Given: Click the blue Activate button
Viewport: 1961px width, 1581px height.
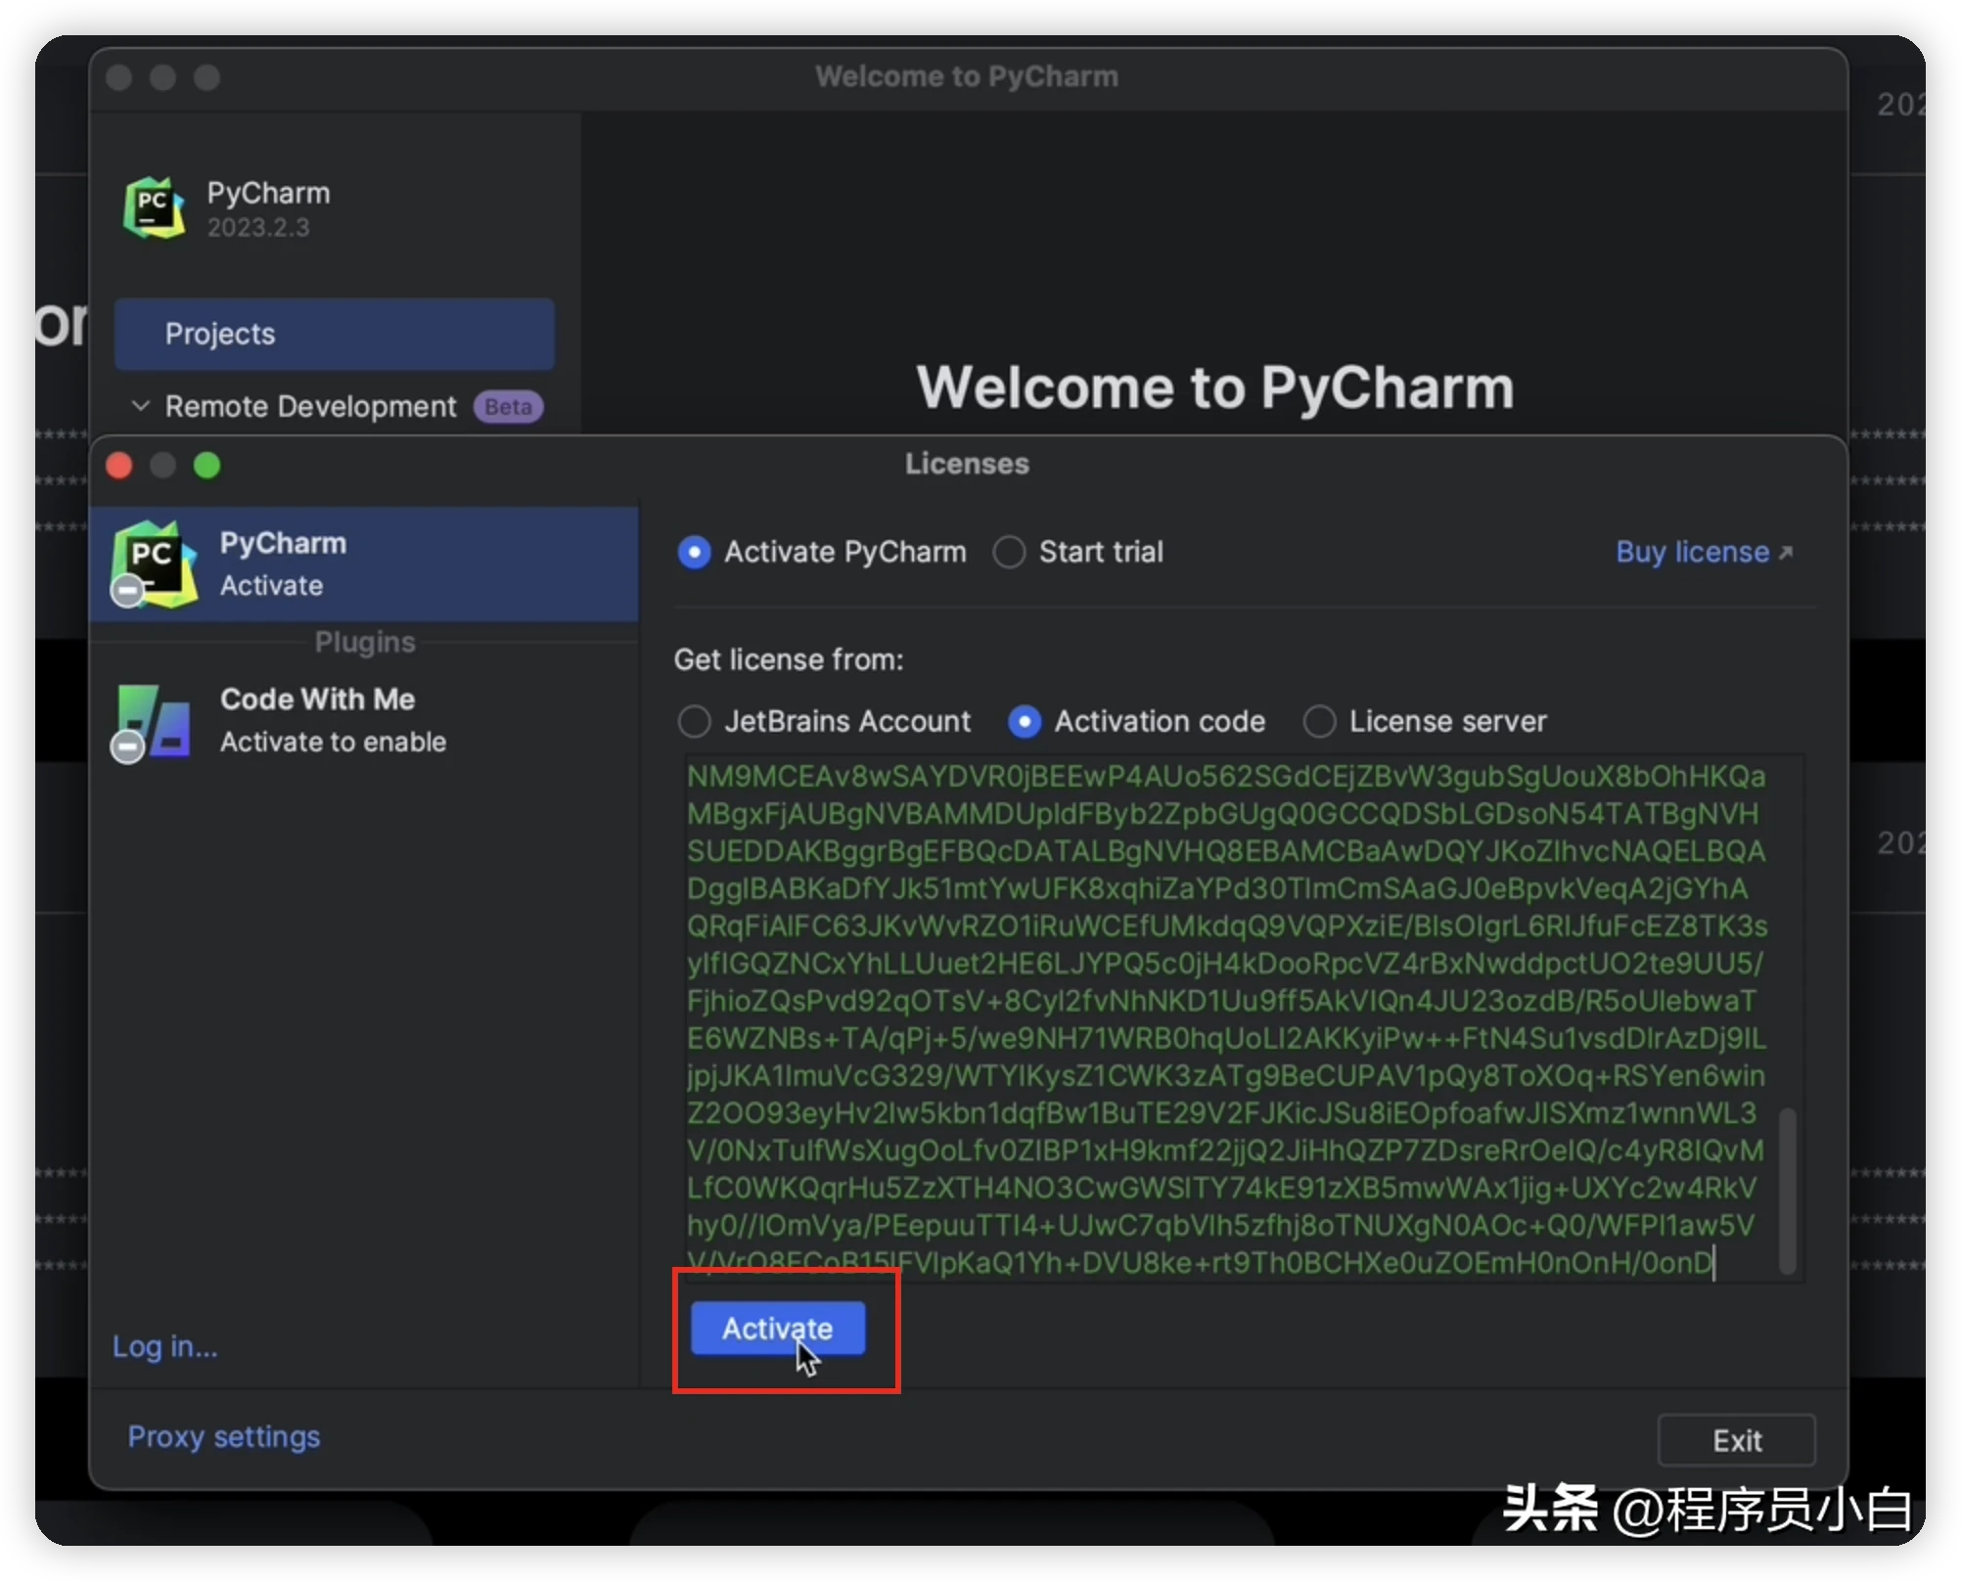Looking at the screenshot, I should point(778,1329).
